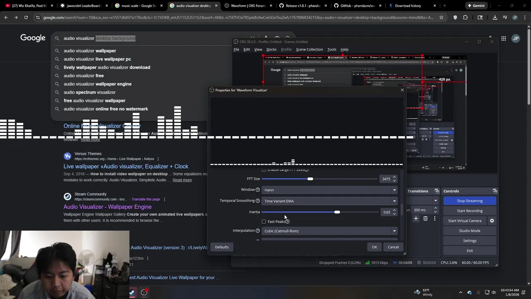Open OBS View menu
Image resolution: width=531 pixels, height=299 pixels.
tap(258, 49)
